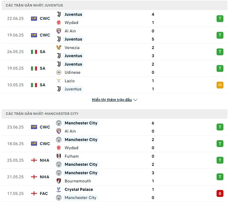
Task: Select the 'Các trận gần nhất: Juventus' header
Action: coord(34,5)
